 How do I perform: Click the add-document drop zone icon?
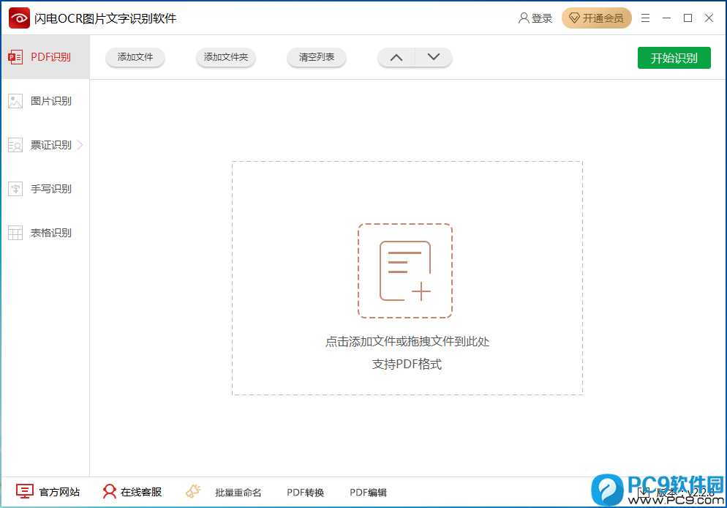tap(404, 271)
